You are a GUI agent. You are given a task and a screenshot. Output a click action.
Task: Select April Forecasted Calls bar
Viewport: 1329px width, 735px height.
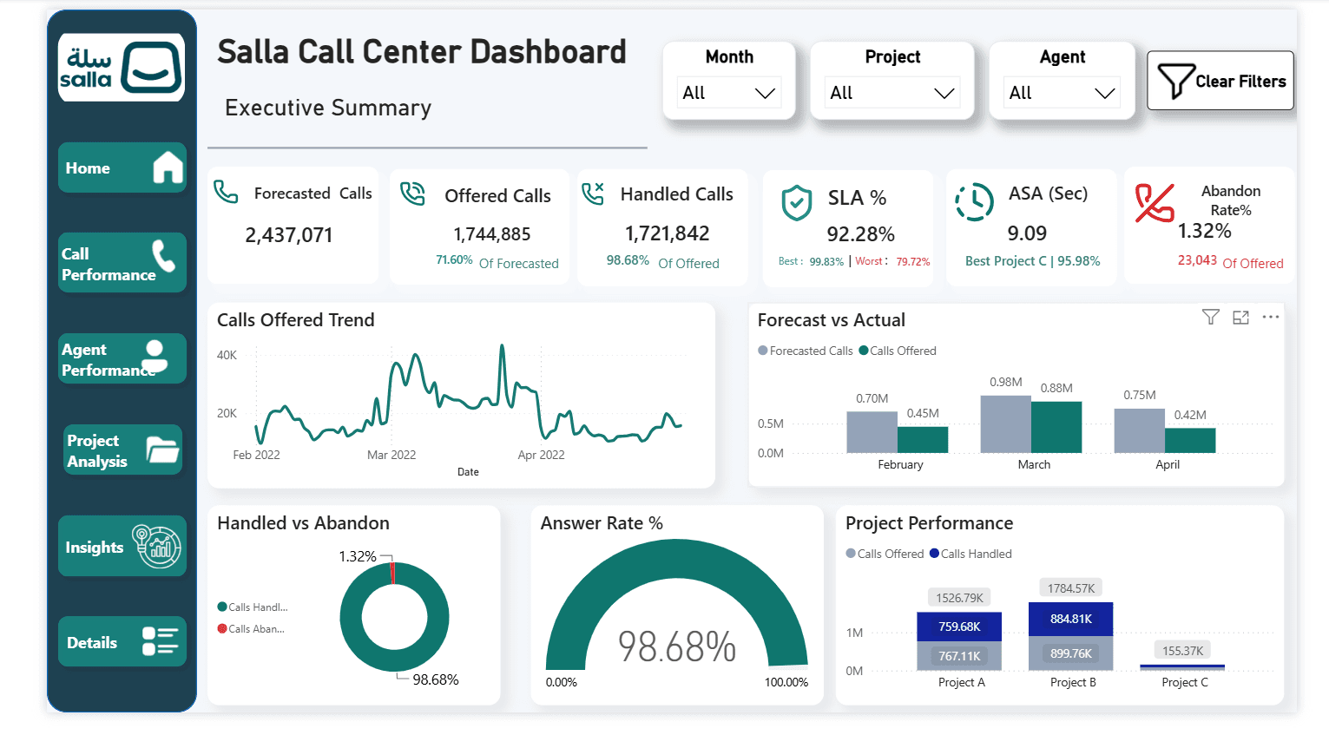pyautogui.click(x=1139, y=430)
